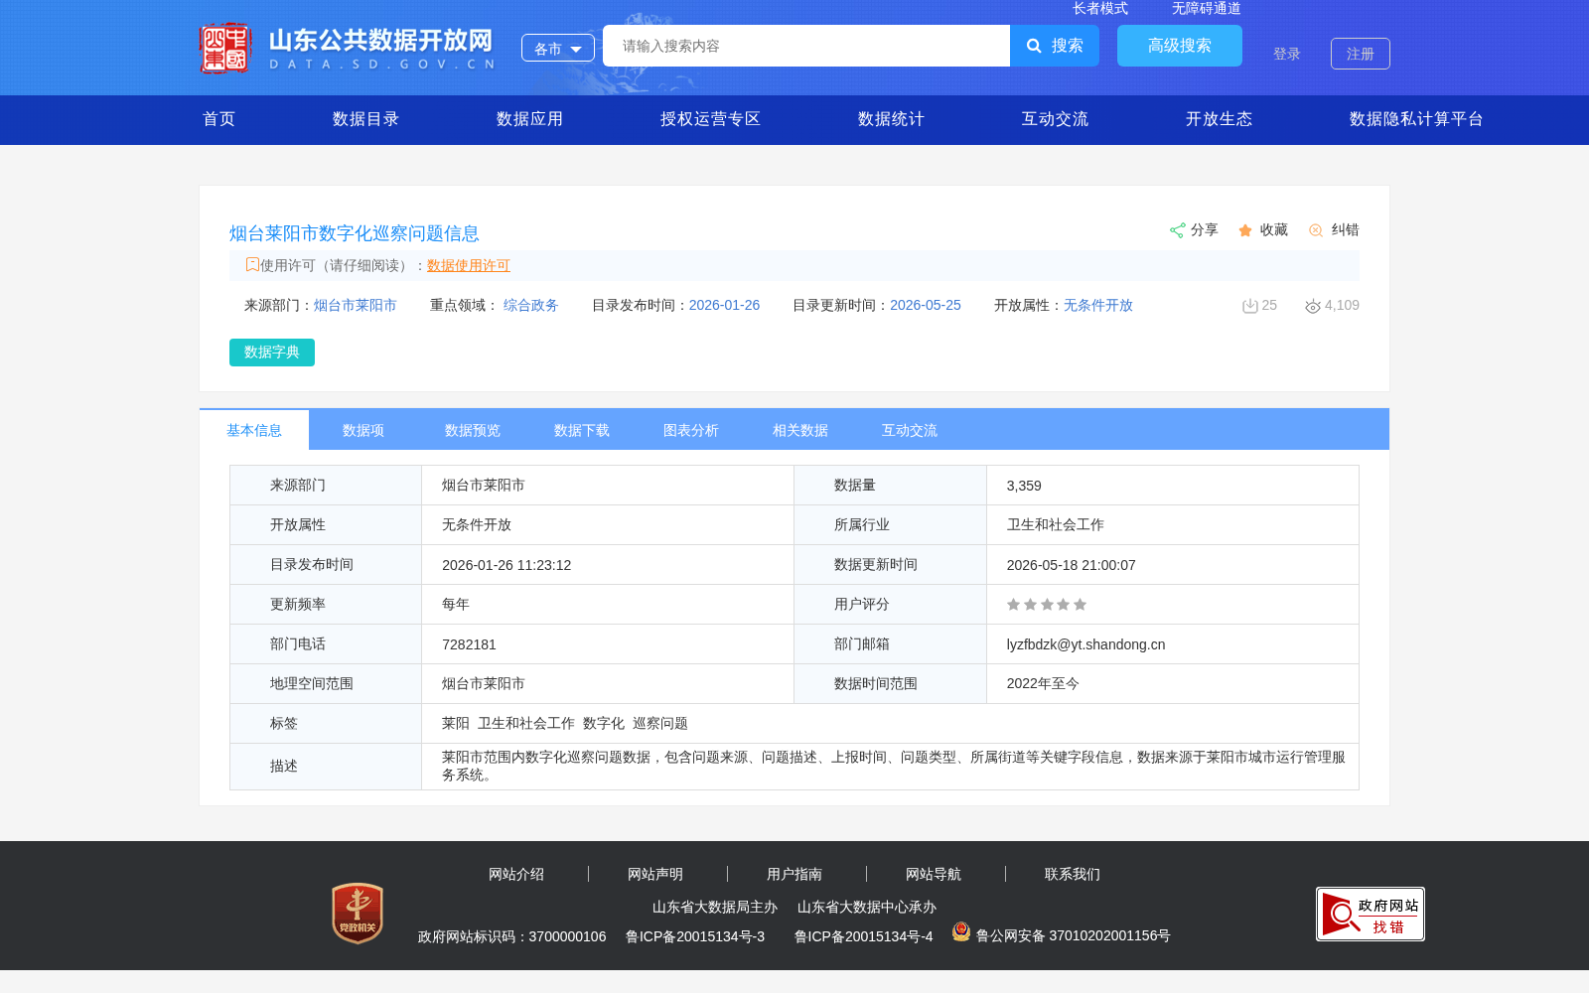Switch to the 数据预览 tab
This screenshot has height=993, width=1589.
473,430
